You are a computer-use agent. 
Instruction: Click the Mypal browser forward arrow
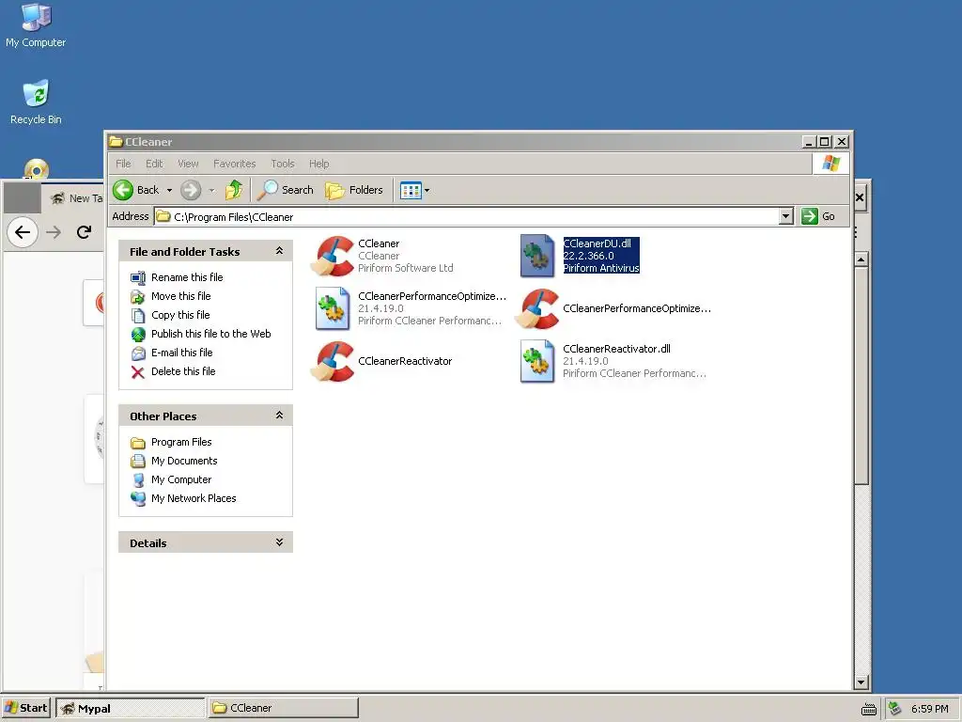click(54, 232)
